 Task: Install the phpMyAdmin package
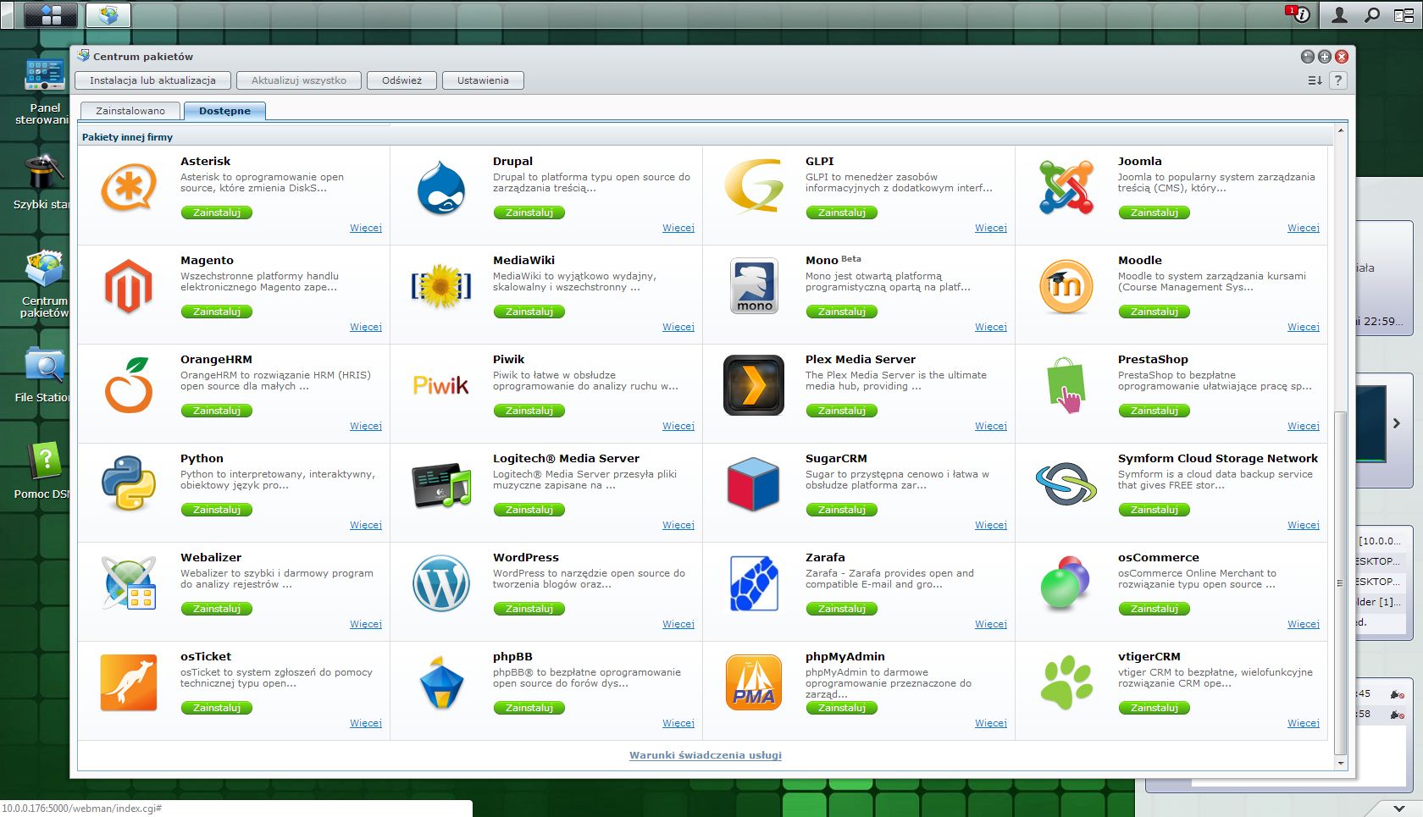tap(842, 708)
